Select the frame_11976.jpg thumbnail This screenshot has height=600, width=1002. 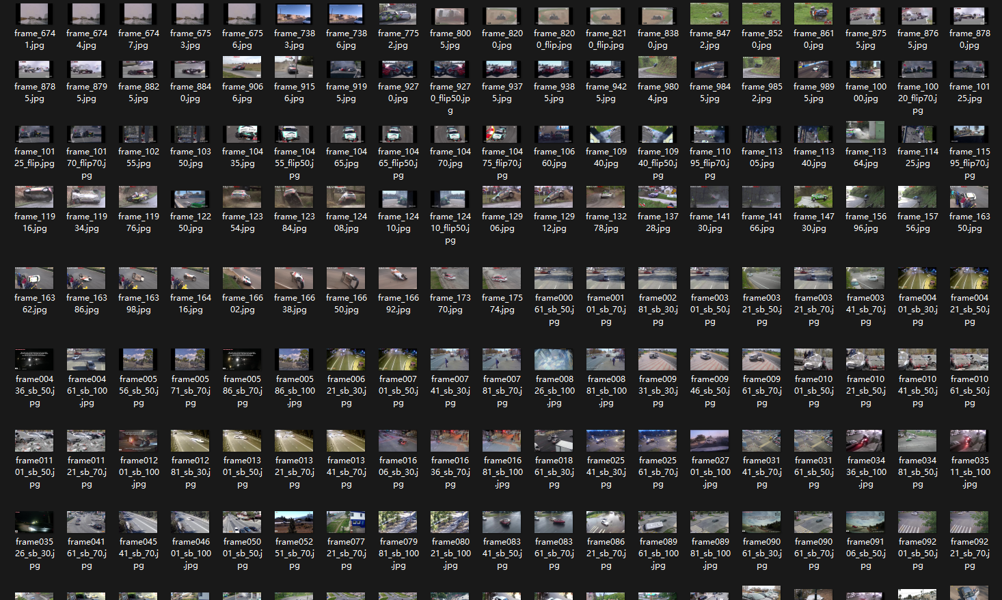pos(138,197)
